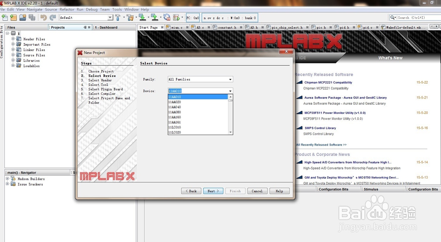Image resolution: width=441 pixels, height=242 pixels.
Task: Click the Loadables folder icon
Action: click(19, 66)
